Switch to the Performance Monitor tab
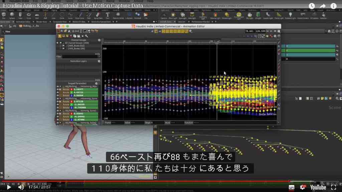Image resolution: width=342 pixels, height=192 pixels. coord(201,22)
